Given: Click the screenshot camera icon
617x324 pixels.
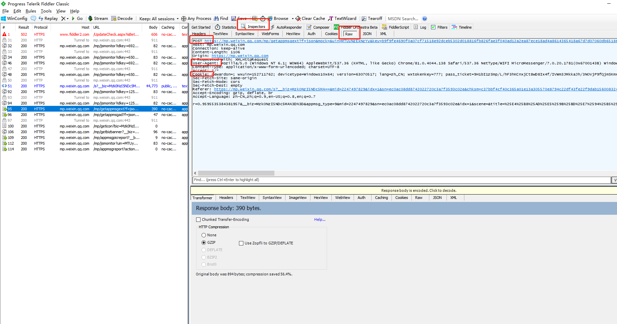Looking at the screenshot, I should (255, 18).
